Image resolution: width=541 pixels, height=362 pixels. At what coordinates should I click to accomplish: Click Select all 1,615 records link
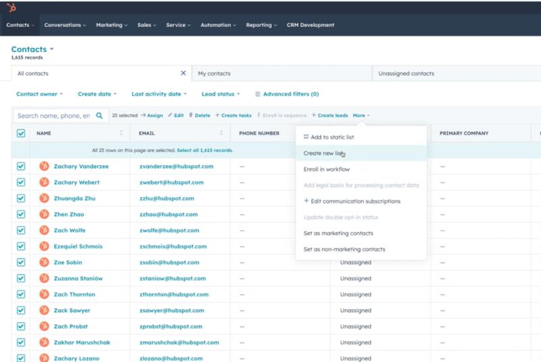coord(205,150)
